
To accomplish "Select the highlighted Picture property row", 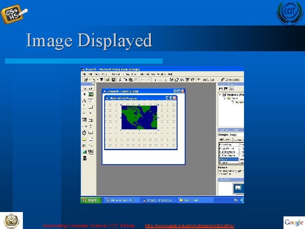I will tap(231, 159).
